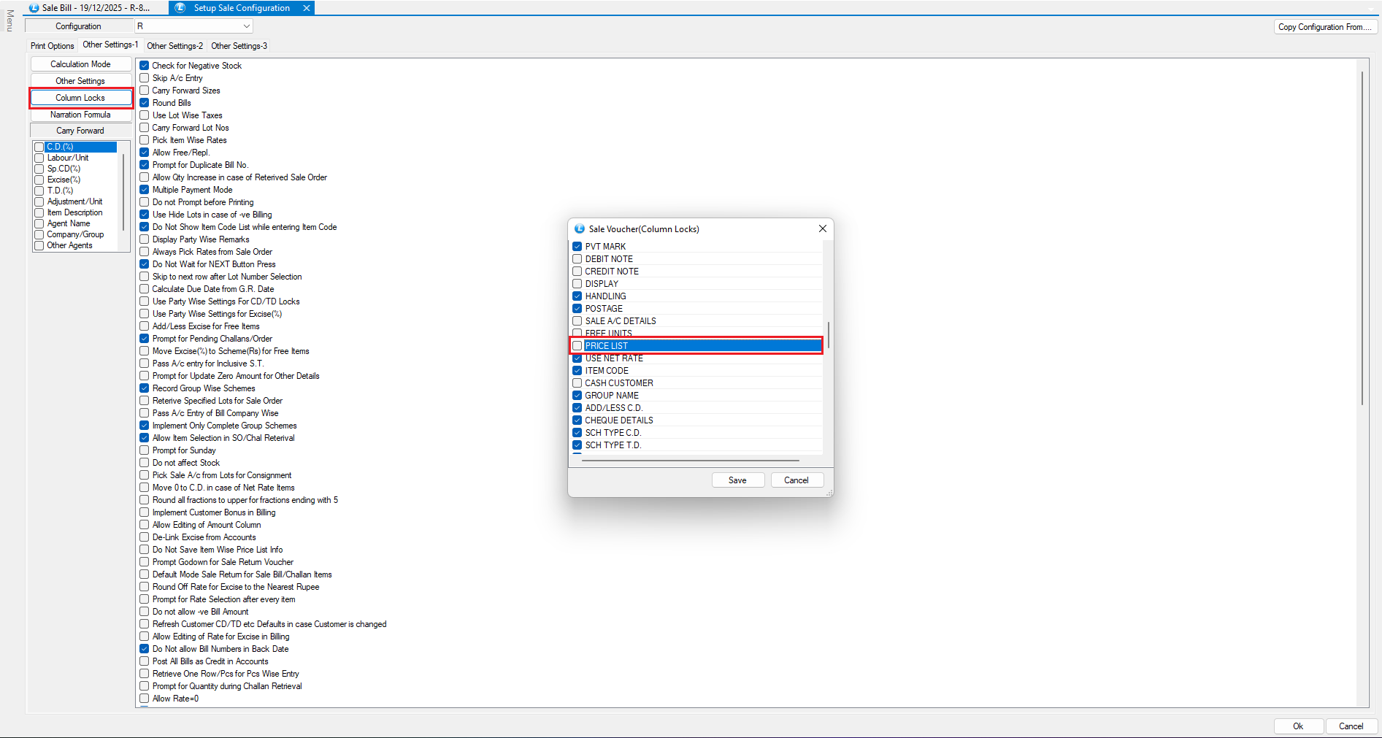The height and width of the screenshot is (738, 1382).
Task: Enable the PRICE LIST column lock checkbox
Action: (x=577, y=346)
